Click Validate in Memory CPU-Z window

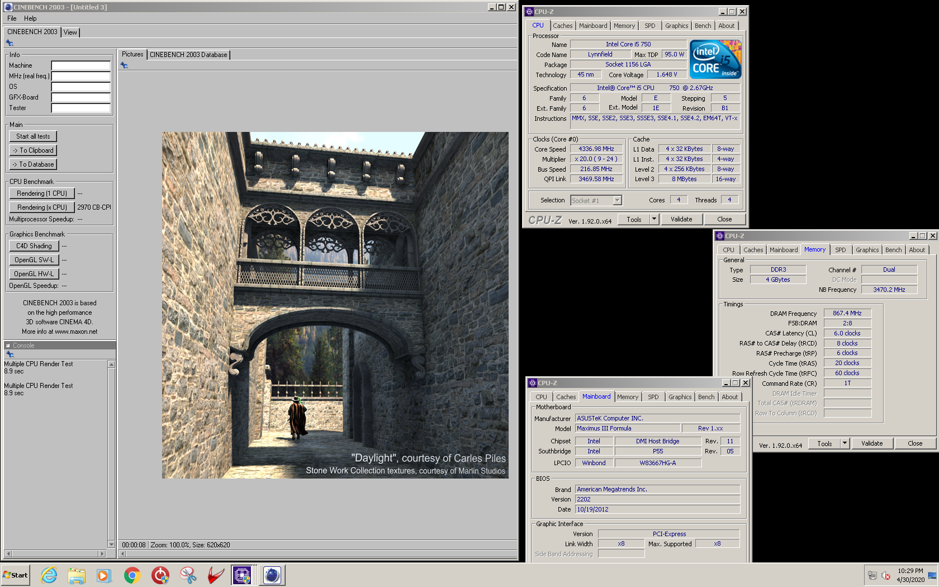coord(872,443)
